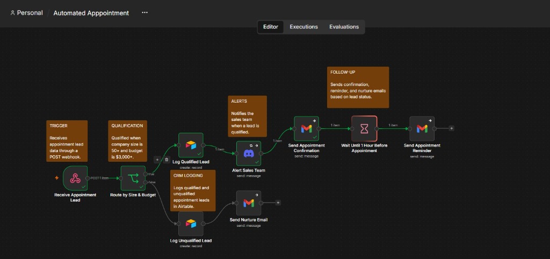Image resolution: width=550 pixels, height=259 pixels.
Task: Click the Automated Apppointment workflow title
Action: pyautogui.click(x=91, y=13)
